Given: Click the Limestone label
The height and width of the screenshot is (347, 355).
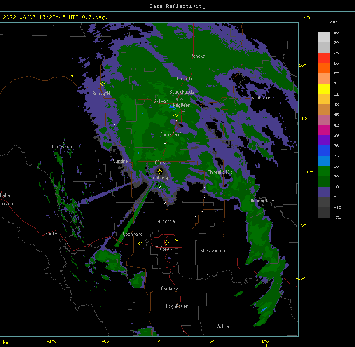Looking at the screenshot, I should (63, 147).
